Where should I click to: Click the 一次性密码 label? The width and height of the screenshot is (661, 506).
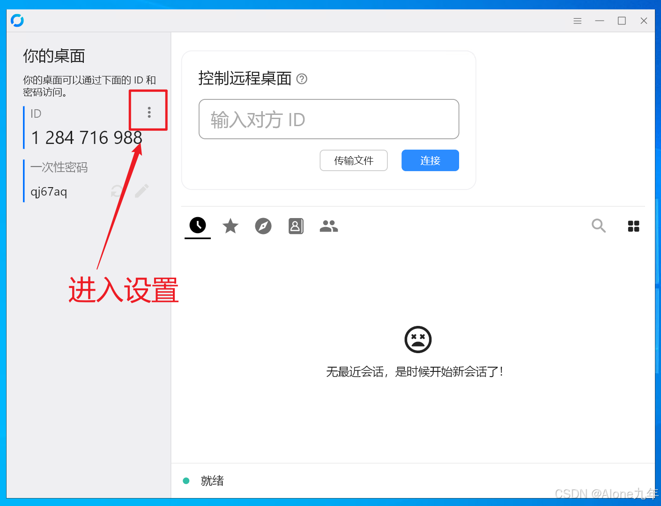(x=59, y=167)
